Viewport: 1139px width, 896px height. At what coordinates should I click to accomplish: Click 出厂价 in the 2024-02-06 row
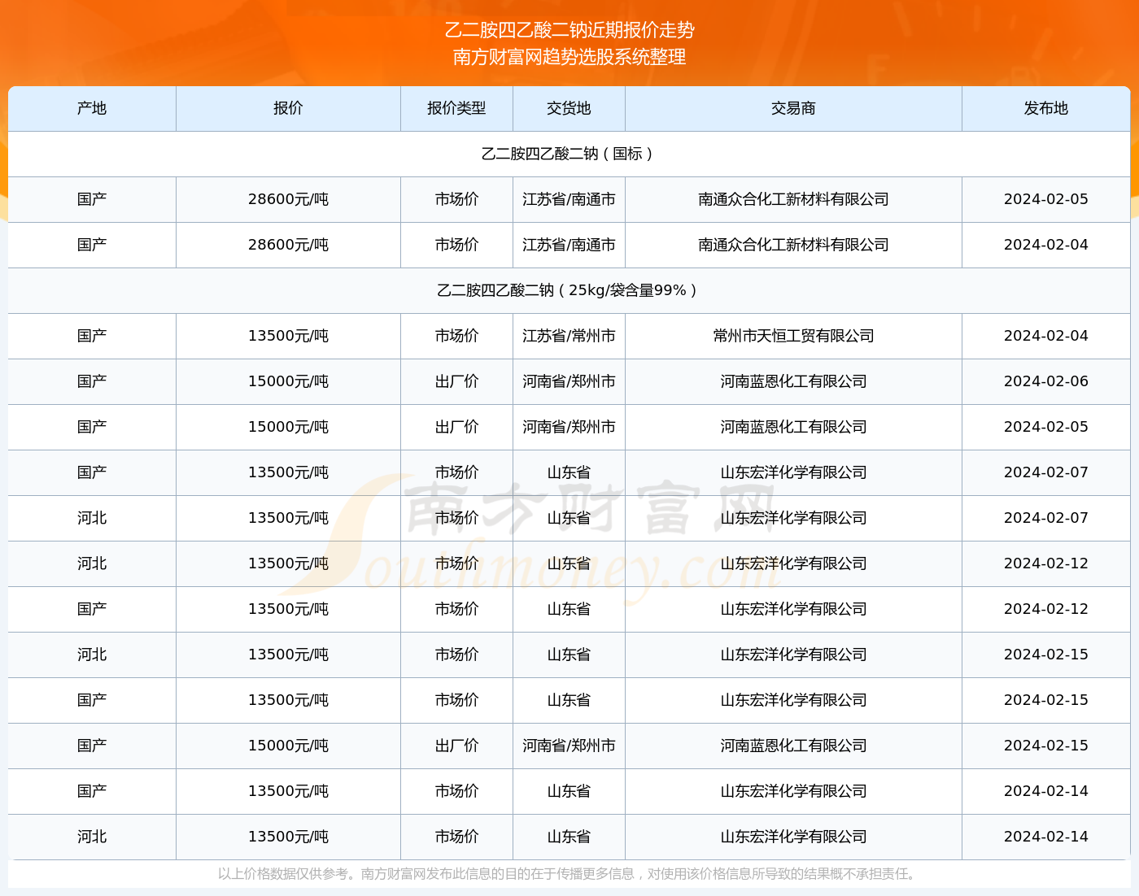[456, 381]
